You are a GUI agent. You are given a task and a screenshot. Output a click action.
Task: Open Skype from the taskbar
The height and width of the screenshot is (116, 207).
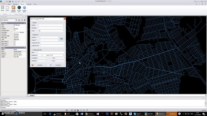138,114
